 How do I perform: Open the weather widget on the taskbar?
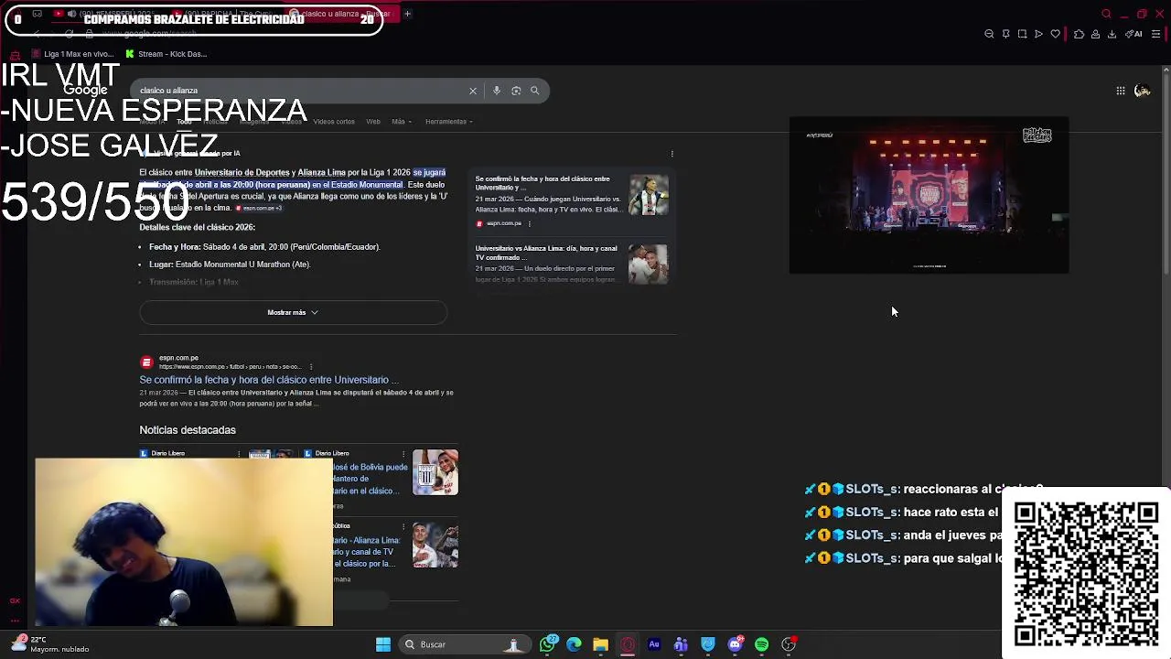tap(51, 644)
